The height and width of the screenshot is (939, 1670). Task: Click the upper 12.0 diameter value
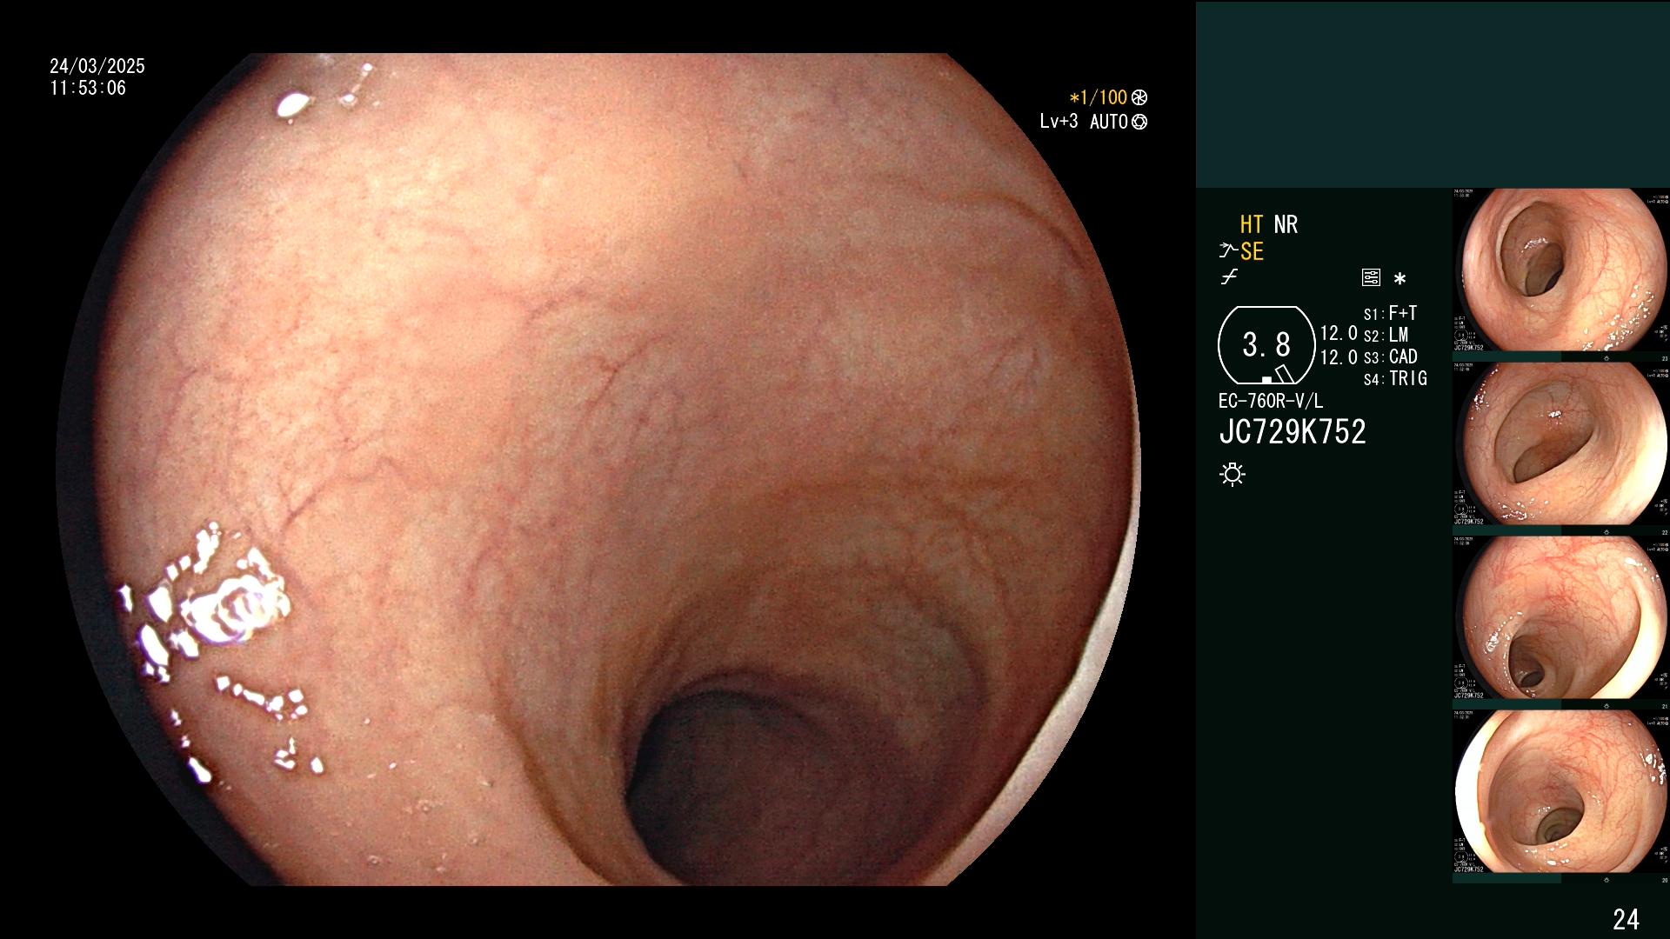pos(1339,334)
